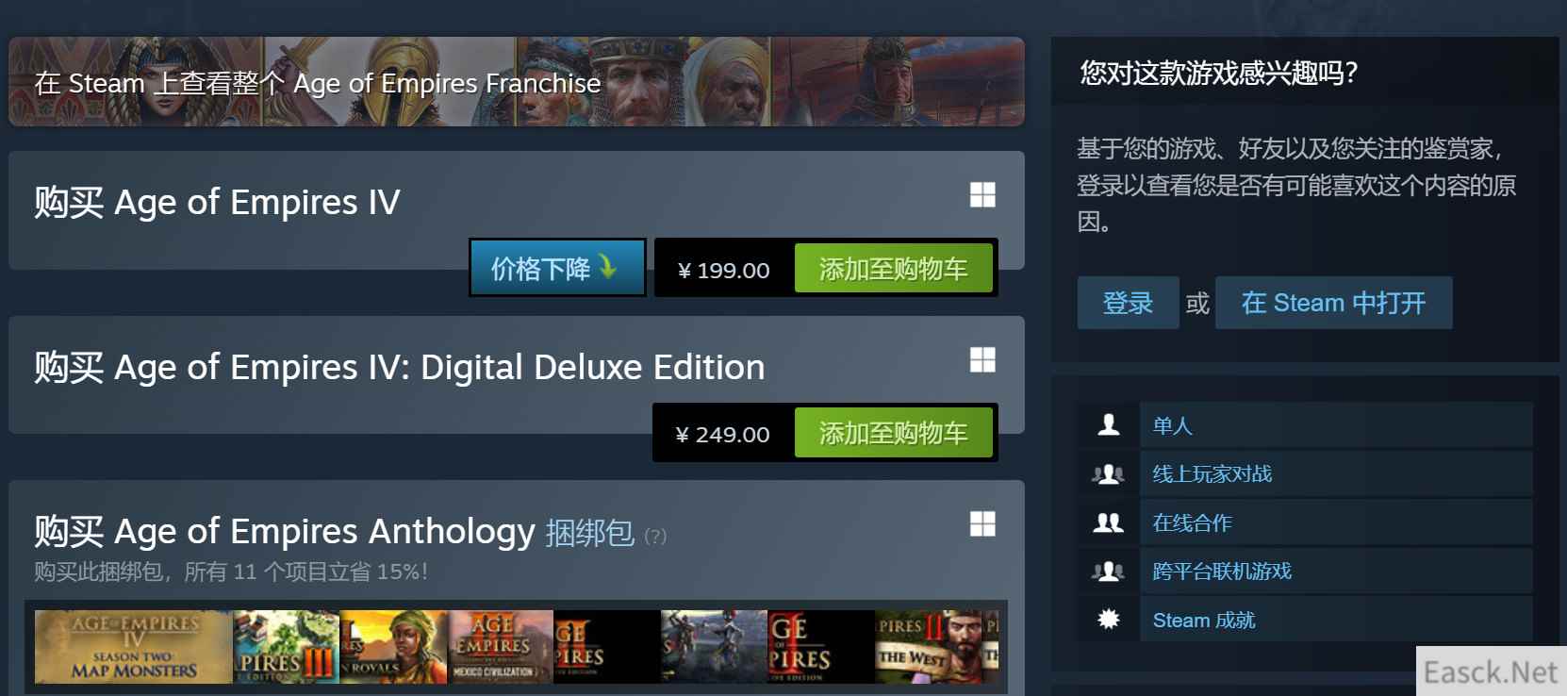Click Windows icon in Anthology bundle box
The image size is (1567, 696).
(x=982, y=524)
